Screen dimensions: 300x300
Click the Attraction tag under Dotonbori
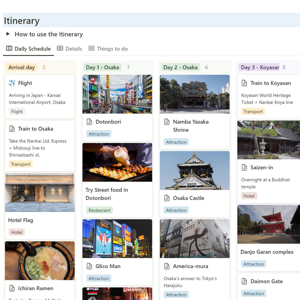coord(99,134)
